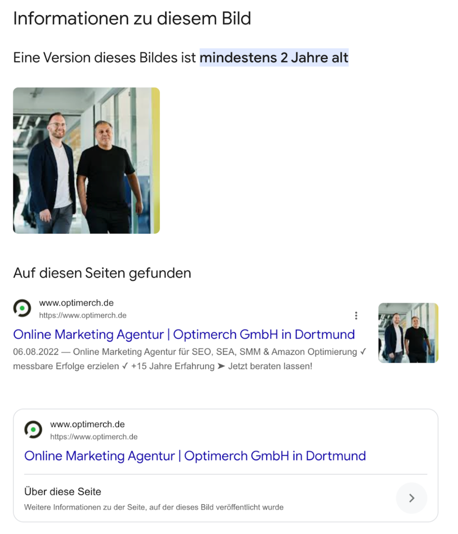Viewport: 458px width, 534px height.
Task: Open the three-dot options menu for the result
Action: (x=356, y=315)
